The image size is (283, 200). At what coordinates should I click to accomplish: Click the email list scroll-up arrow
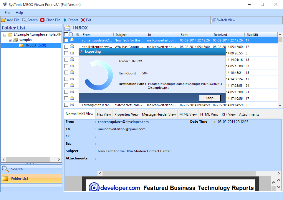pyautogui.click(x=280, y=34)
